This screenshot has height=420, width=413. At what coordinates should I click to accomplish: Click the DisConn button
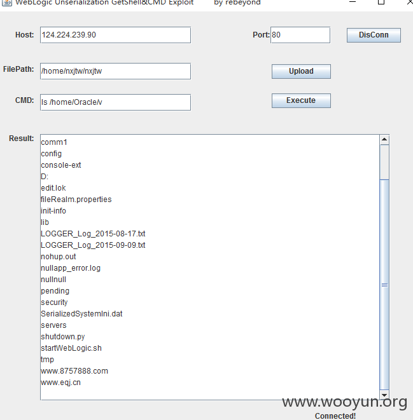click(374, 35)
